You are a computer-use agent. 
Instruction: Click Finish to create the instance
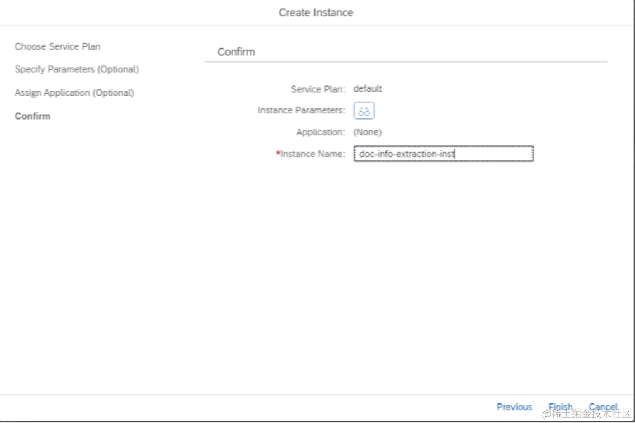[561, 407]
